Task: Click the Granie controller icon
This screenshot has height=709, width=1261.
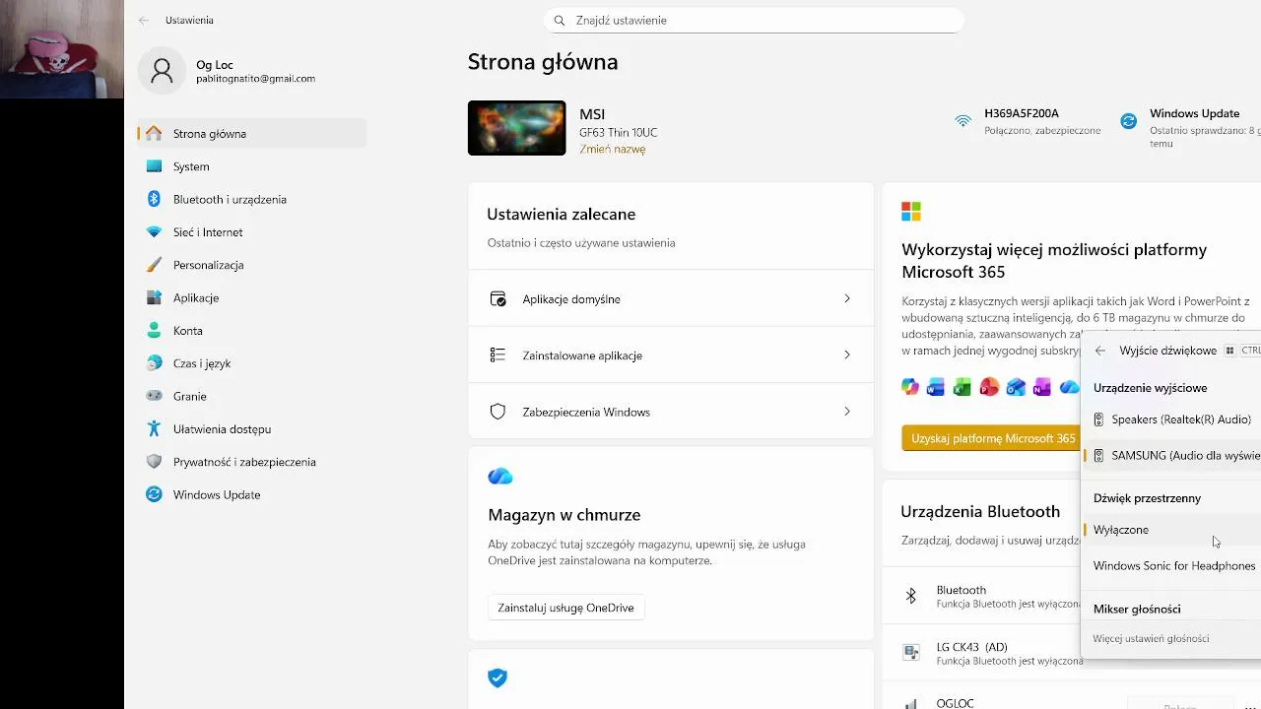Action: [x=154, y=396]
